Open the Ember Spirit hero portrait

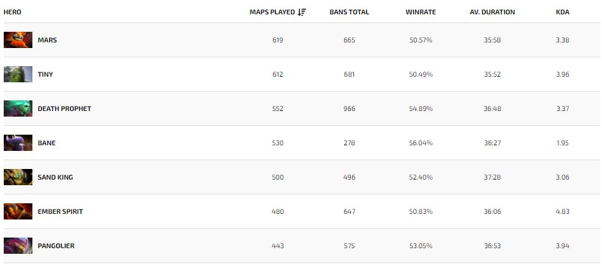(18, 211)
